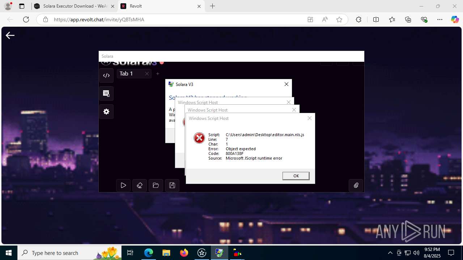Close the Solara Executor Download tab
463x260 pixels.
point(112,6)
